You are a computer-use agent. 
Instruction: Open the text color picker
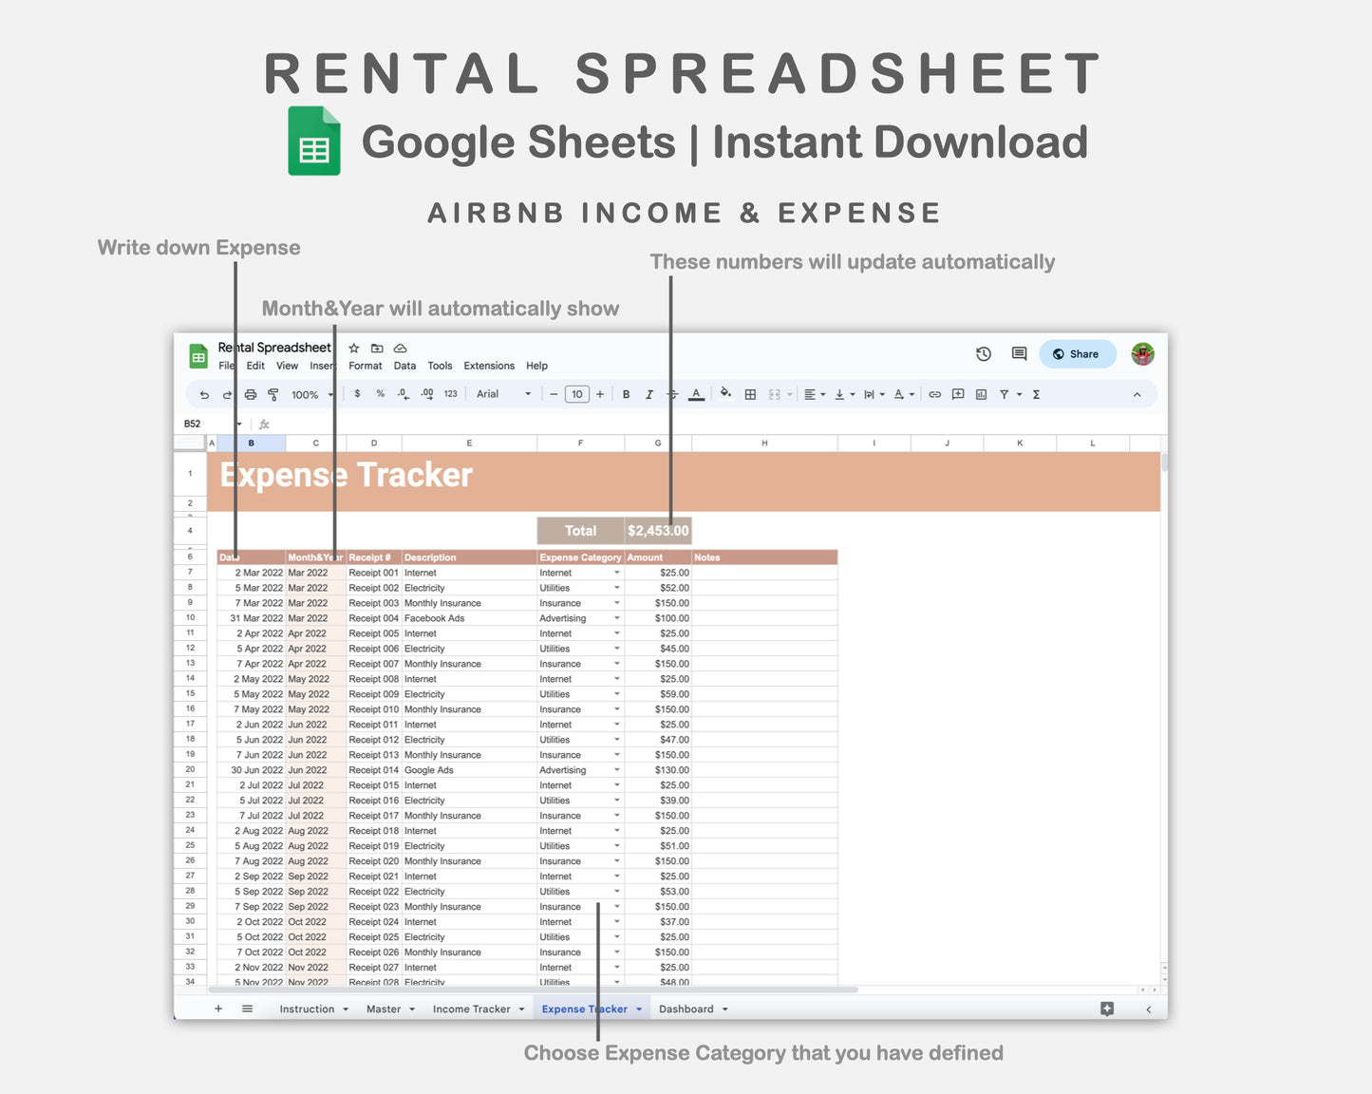point(697,393)
